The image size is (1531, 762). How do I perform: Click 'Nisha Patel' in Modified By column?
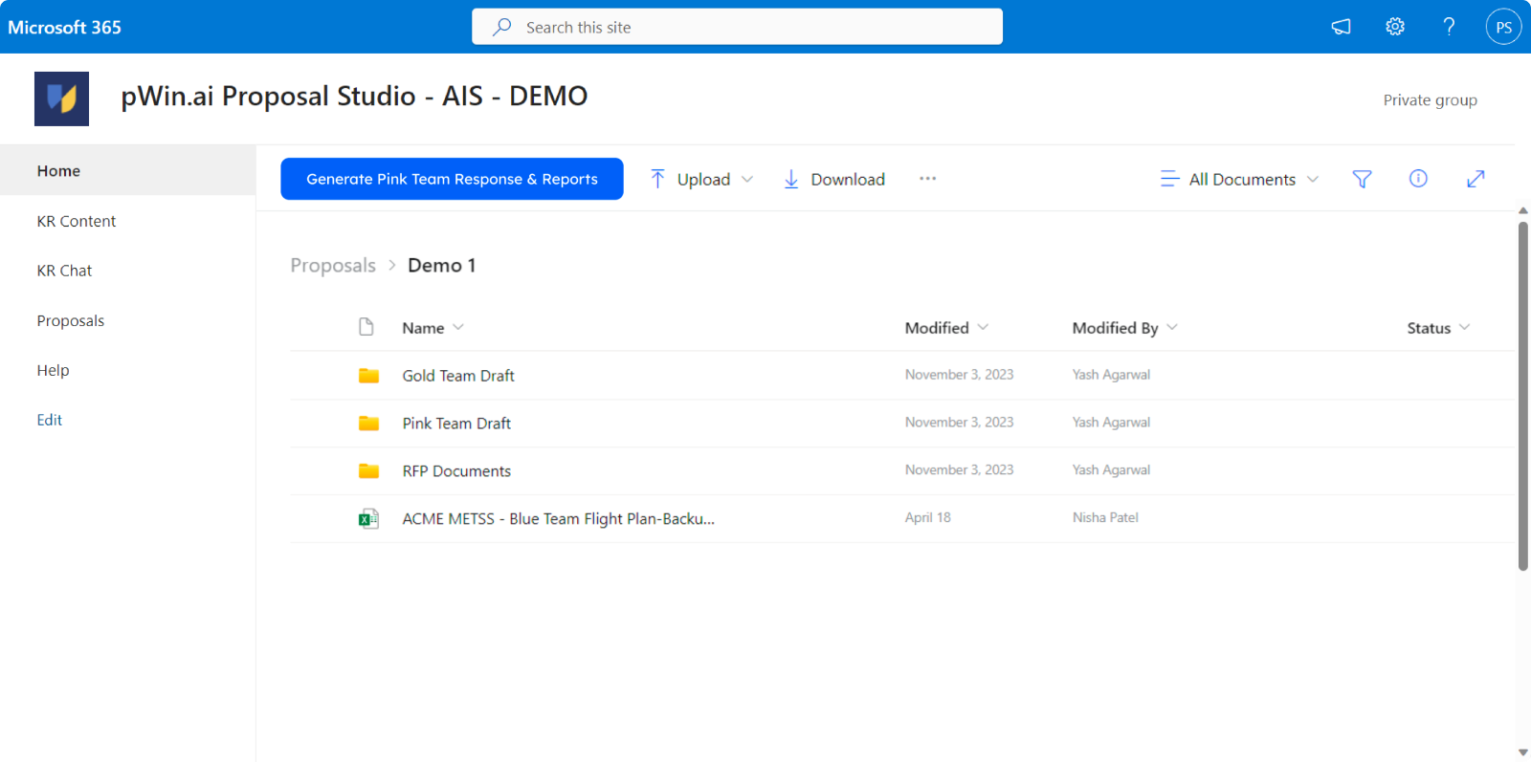coord(1105,517)
